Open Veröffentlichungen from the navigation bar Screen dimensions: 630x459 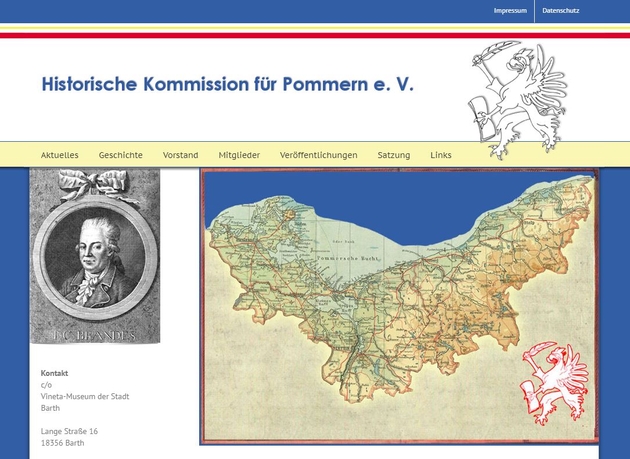coord(319,155)
